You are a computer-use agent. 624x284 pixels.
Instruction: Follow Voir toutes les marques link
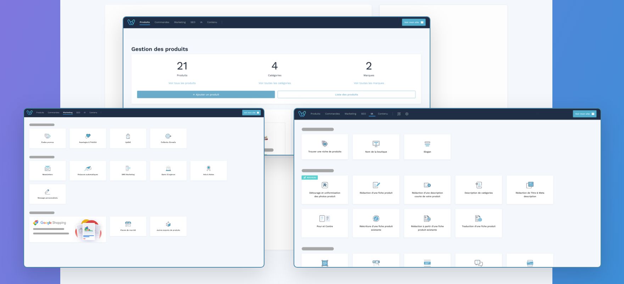coord(369,83)
